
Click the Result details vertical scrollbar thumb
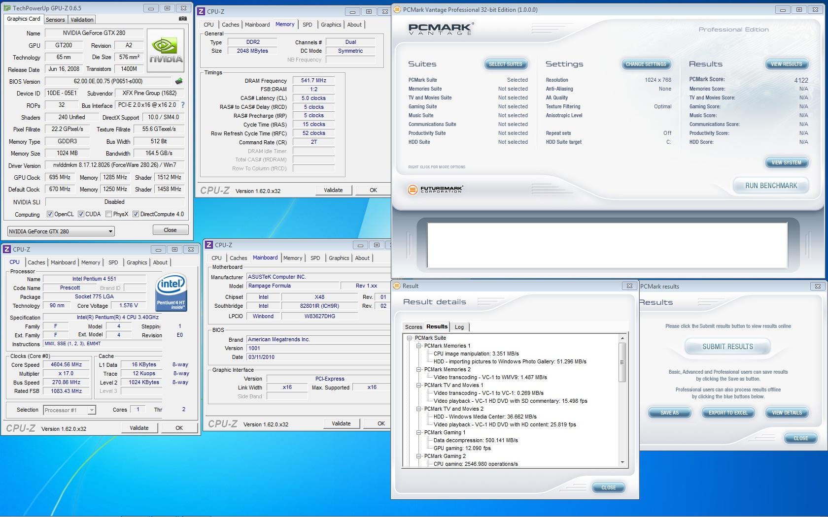coord(622,362)
